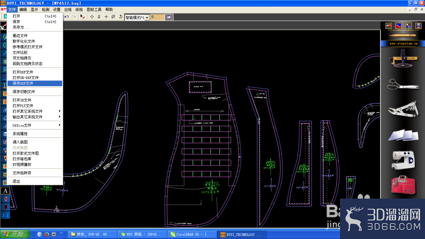Click the 正 toolbar icon
This screenshot has height=239, width=425.
pyautogui.click(x=99, y=17)
